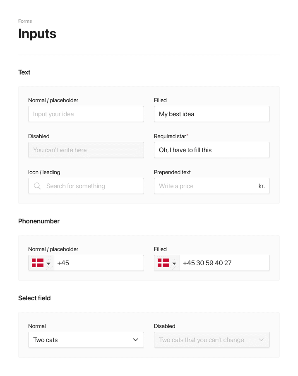Click the Danish flag in placeholder phone field
298x376 pixels.
click(x=38, y=263)
